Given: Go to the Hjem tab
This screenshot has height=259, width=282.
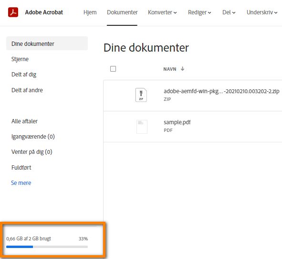Looking at the screenshot, I should [90, 12].
